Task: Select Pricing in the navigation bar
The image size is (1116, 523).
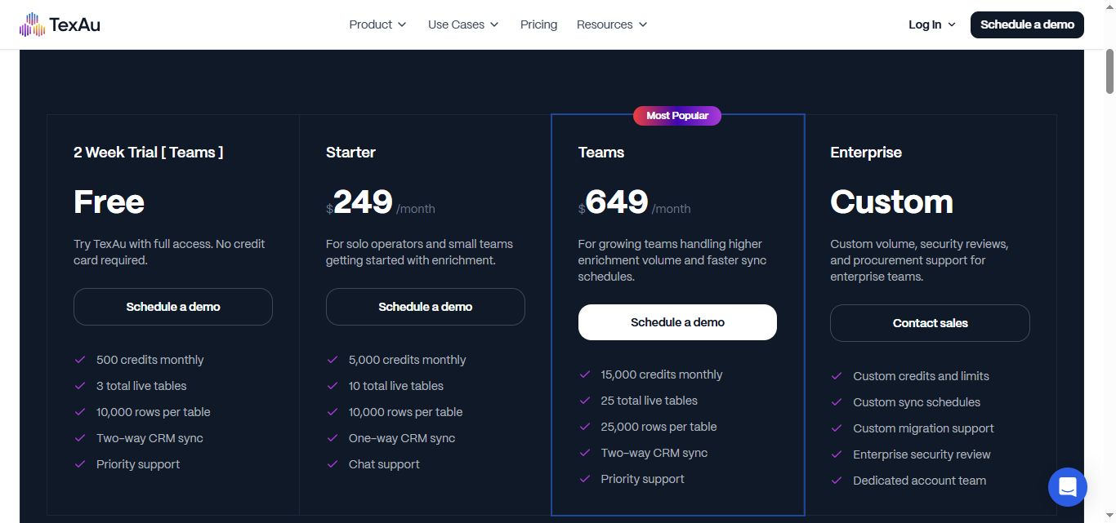Action: coord(538,24)
